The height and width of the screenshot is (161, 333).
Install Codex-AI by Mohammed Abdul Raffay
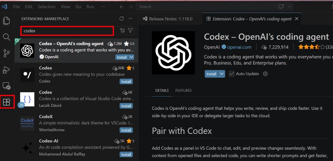click(126, 155)
